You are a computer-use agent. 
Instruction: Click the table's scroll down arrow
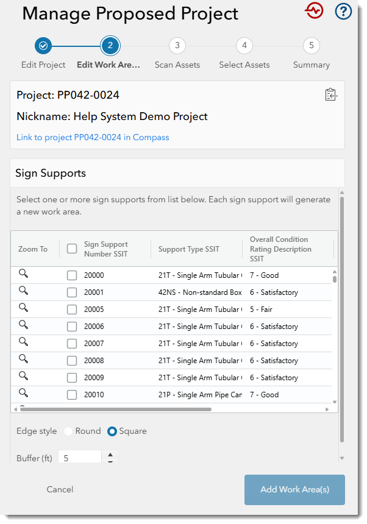[x=335, y=402]
